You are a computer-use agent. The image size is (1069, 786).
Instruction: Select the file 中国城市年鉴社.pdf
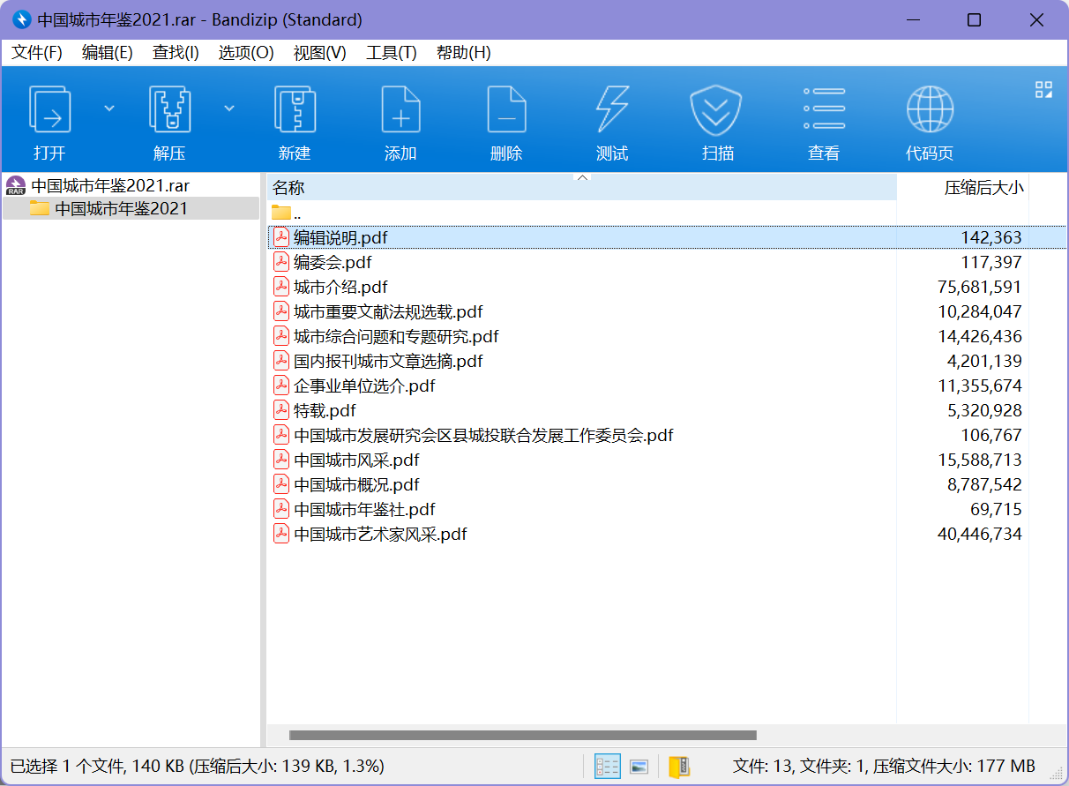pos(364,509)
